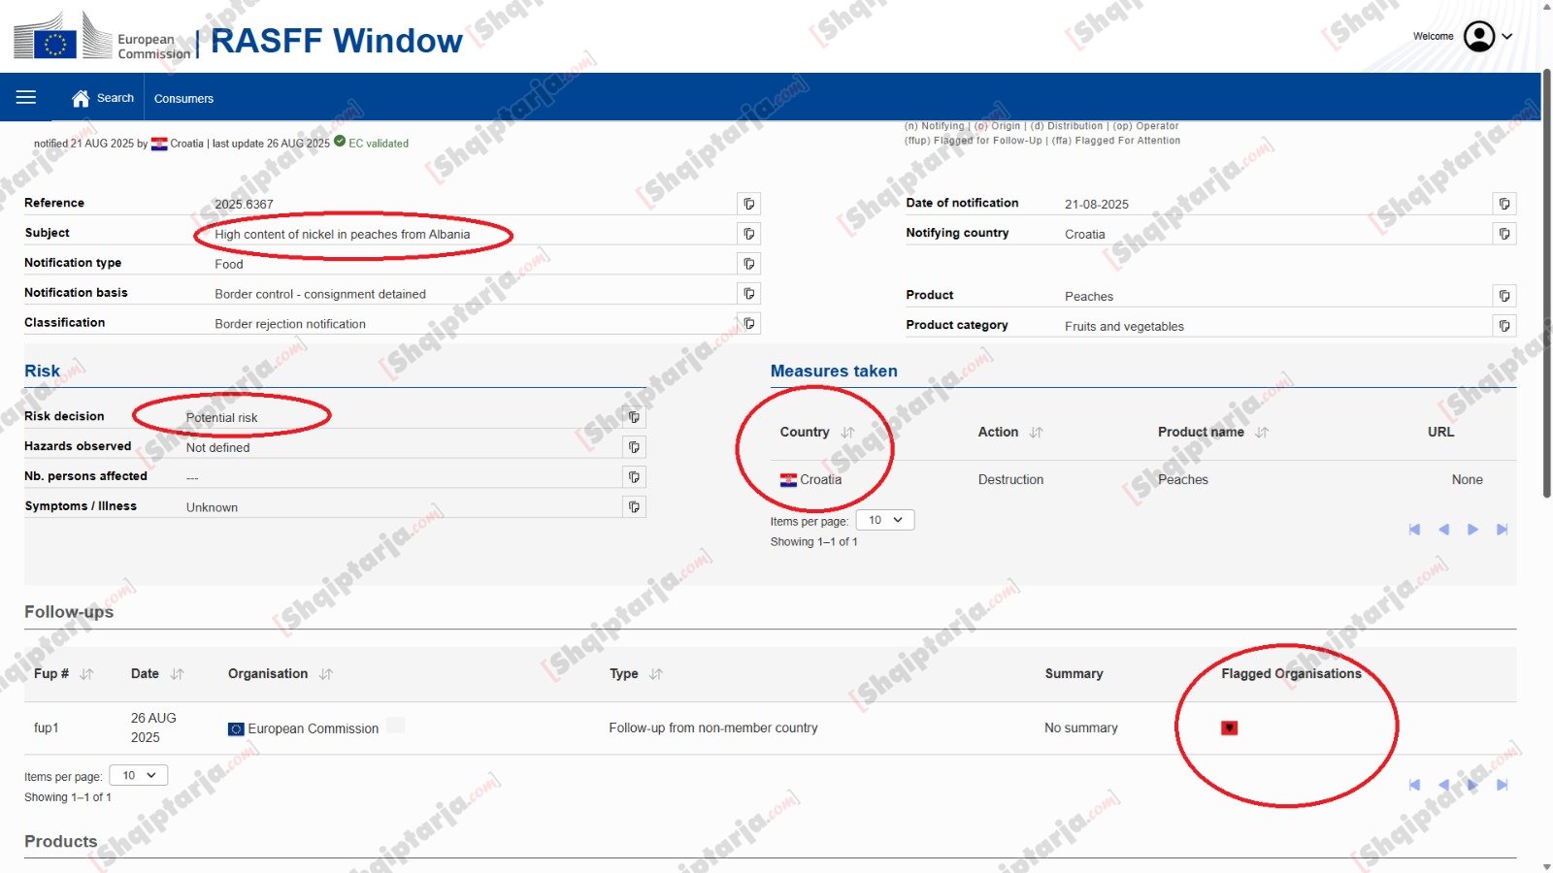Select the Search navigation item

(115, 98)
